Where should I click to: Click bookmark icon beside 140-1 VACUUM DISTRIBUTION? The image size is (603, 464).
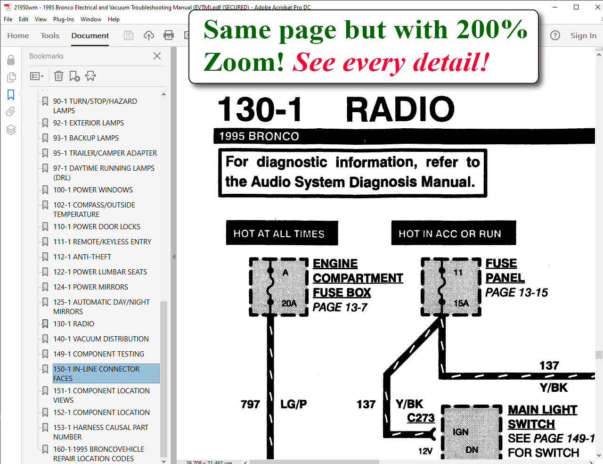tap(45, 339)
